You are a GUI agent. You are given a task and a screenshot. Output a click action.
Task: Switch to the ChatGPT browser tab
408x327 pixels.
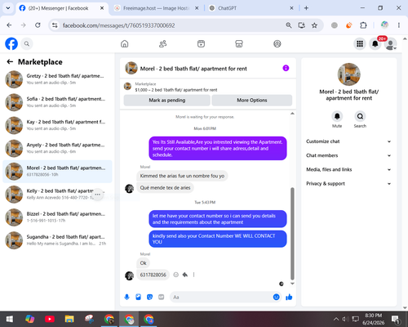(251, 8)
